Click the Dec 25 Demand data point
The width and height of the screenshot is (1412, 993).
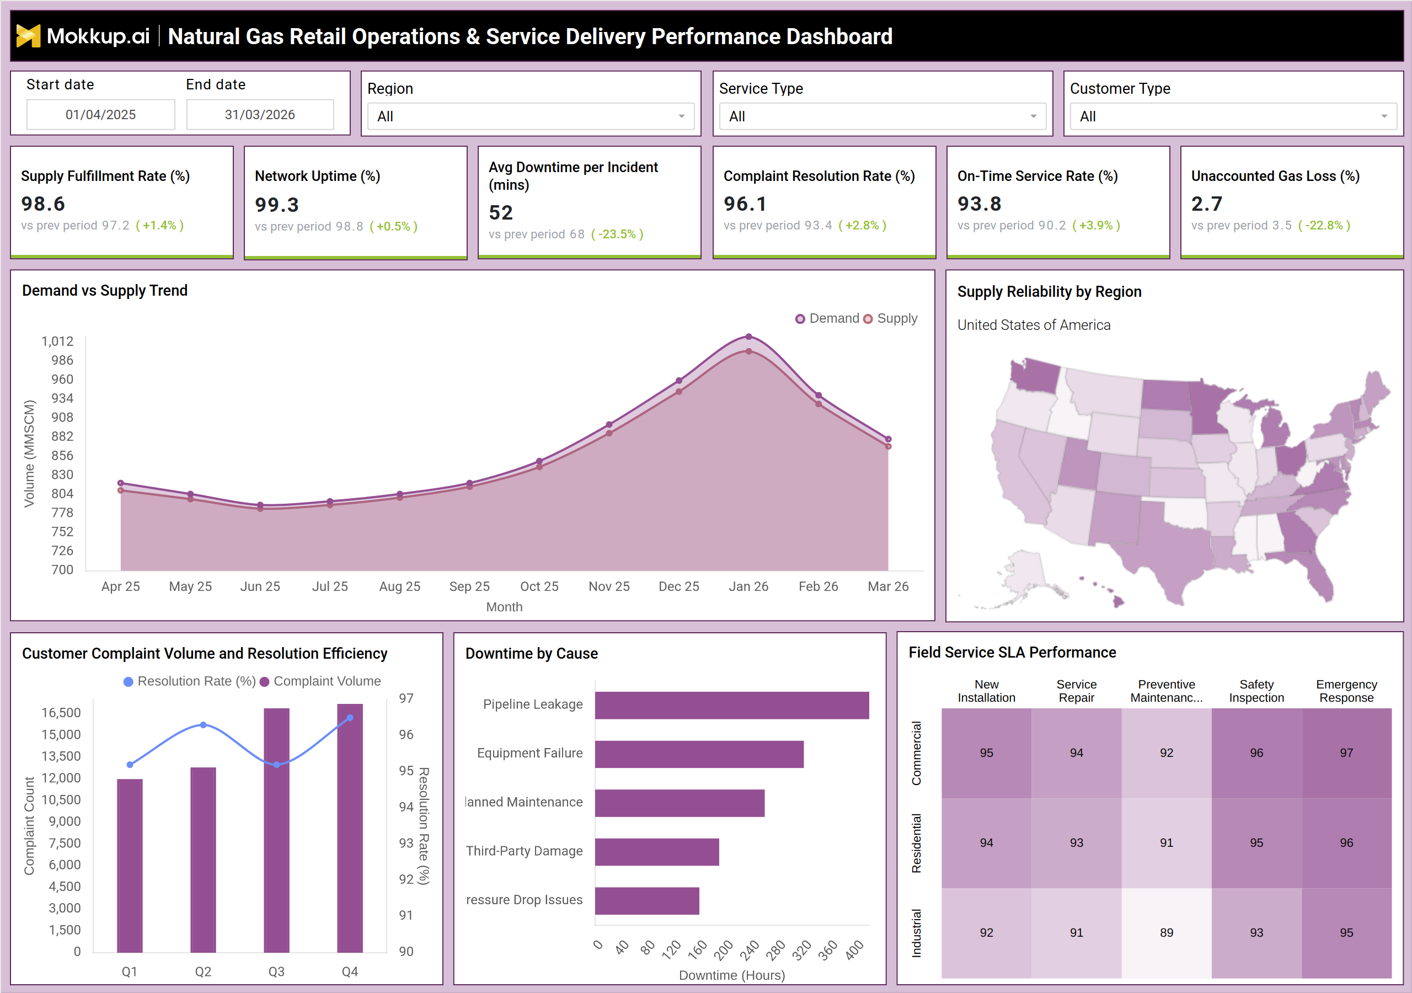coord(679,381)
